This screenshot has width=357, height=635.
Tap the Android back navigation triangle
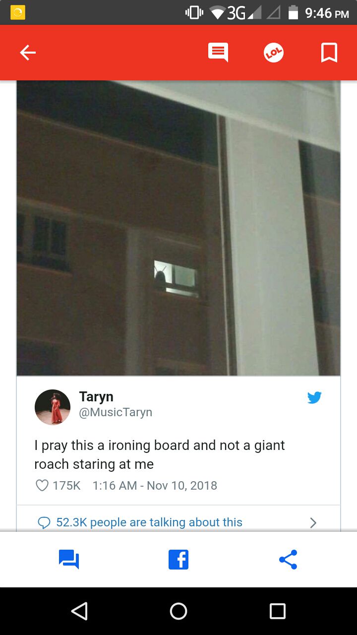(x=79, y=611)
